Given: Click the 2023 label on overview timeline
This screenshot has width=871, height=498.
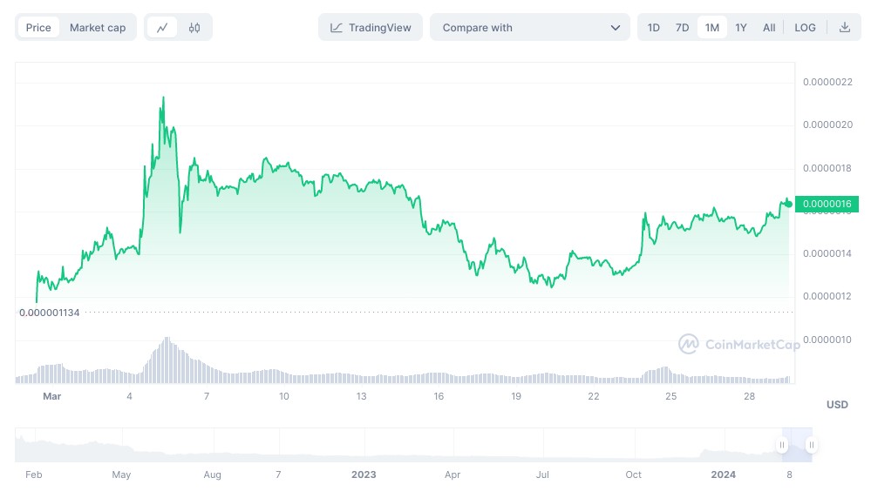Looking at the screenshot, I should pyautogui.click(x=364, y=474).
